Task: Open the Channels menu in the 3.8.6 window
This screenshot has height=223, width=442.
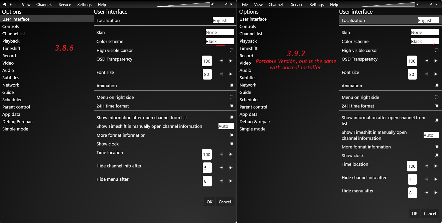Action: [x=44, y=5]
